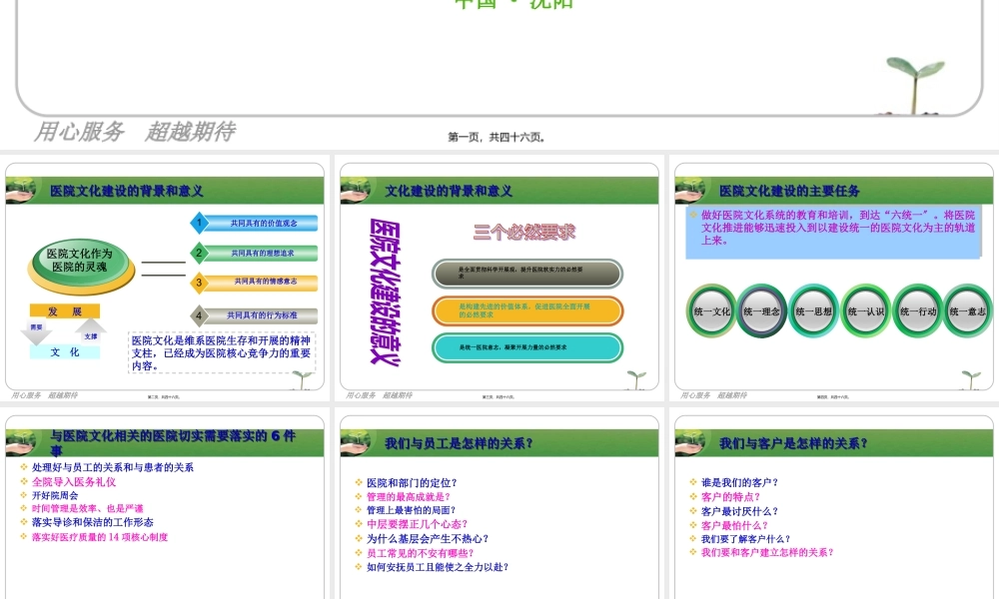Expand the 发展 arrow shape on slide one

65,311
